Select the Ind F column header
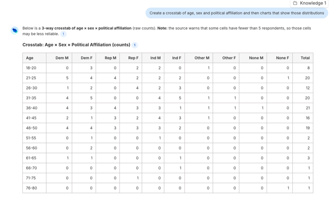This screenshot has width=332, height=198. 176,58
